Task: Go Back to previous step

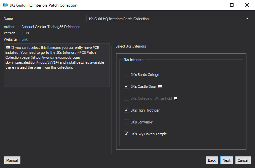Action: coord(212,160)
